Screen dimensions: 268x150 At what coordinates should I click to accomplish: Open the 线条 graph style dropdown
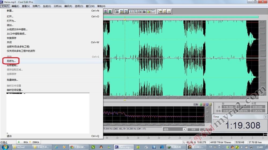tap(184, 129)
